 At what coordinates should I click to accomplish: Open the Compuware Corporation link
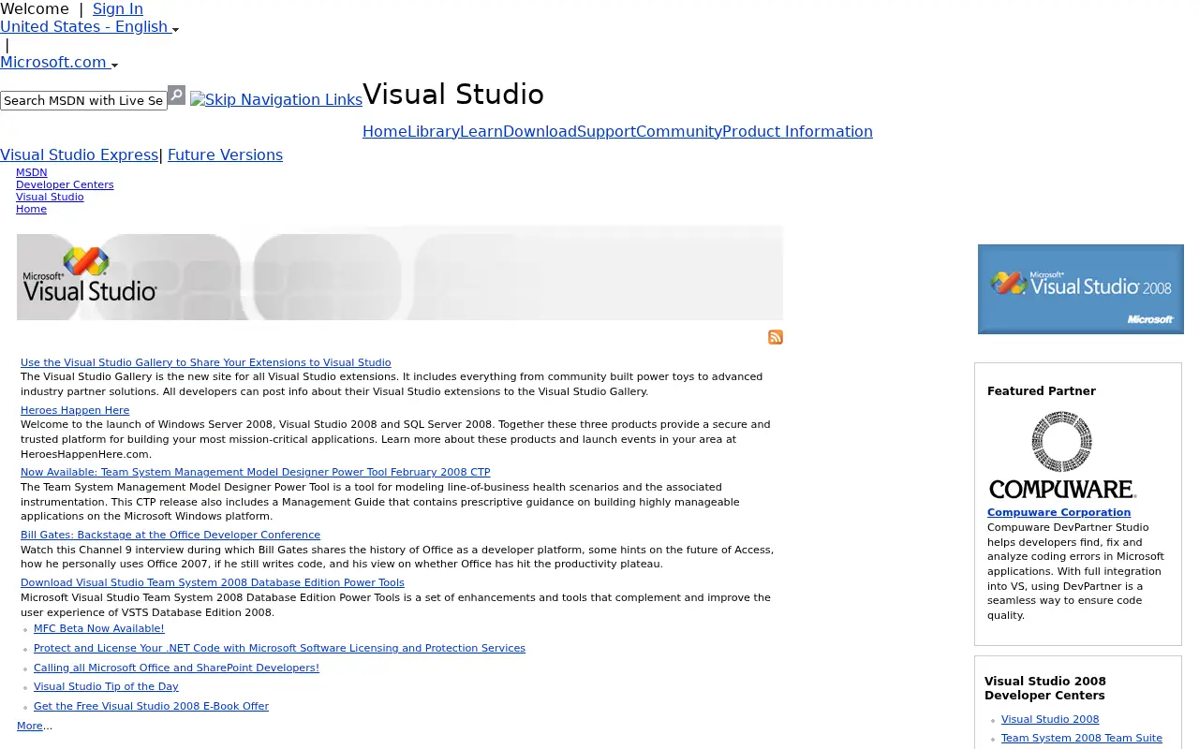pos(1058,512)
